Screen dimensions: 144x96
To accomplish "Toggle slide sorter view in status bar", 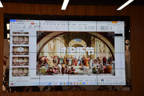I will point(97,80).
